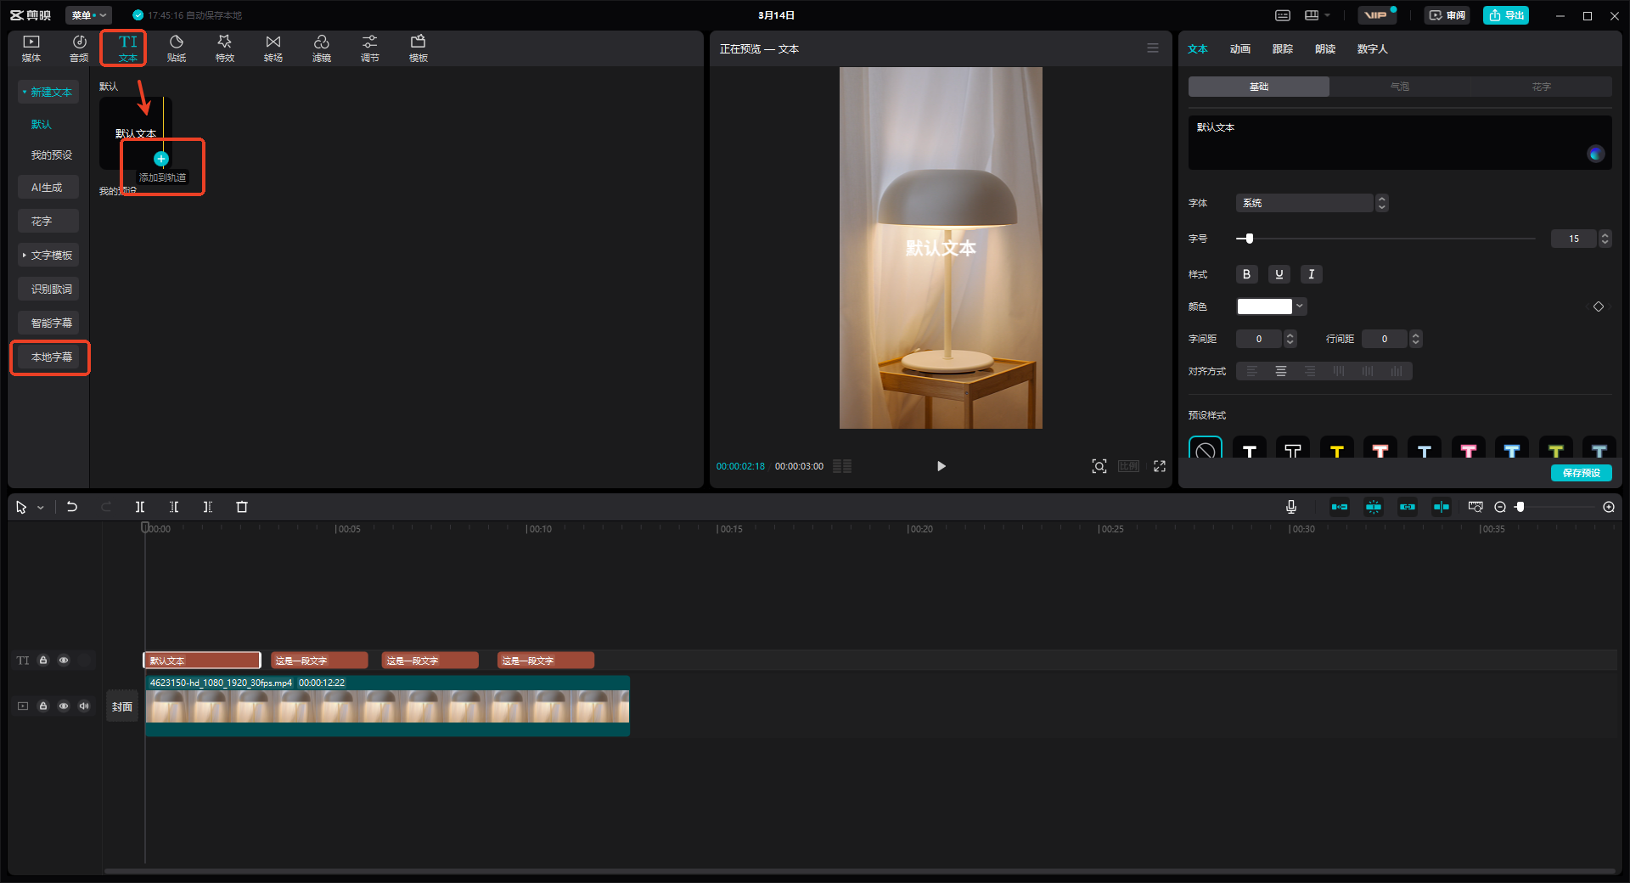
Task: Click the zoom-out timeline magnifier icon
Action: pyautogui.click(x=1500, y=507)
